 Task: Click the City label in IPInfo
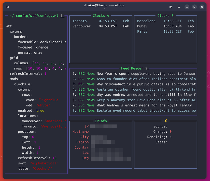tap(85, 137)
